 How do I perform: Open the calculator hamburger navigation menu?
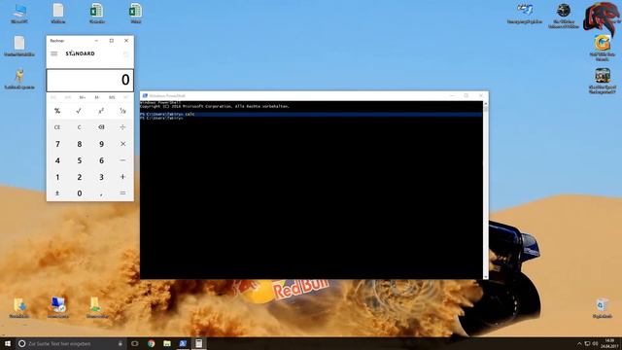[x=54, y=53]
